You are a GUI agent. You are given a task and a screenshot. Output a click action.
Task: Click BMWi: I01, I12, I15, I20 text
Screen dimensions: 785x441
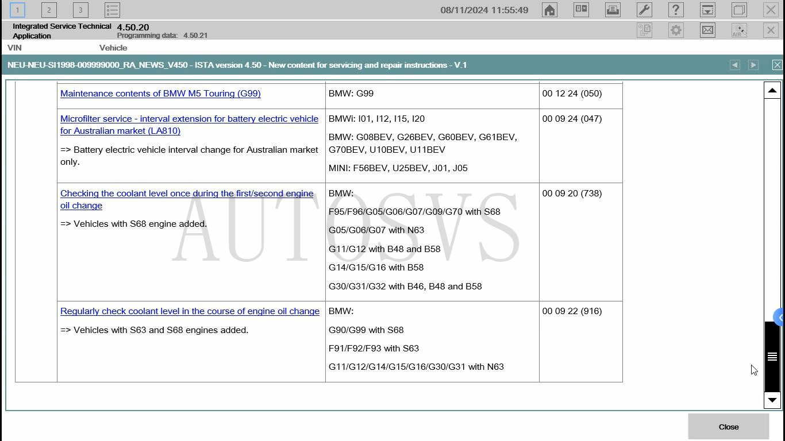376,119
